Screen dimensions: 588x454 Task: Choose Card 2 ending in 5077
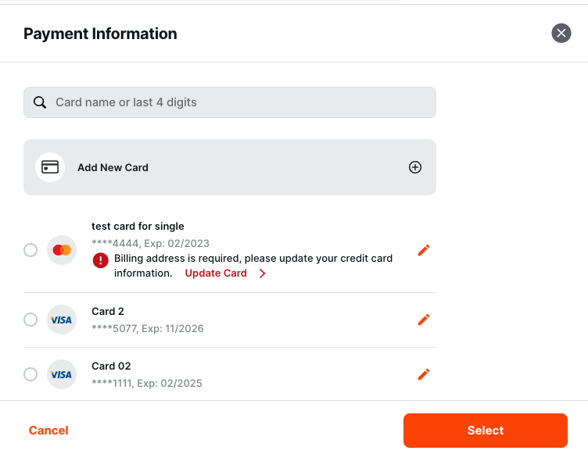[30, 320]
